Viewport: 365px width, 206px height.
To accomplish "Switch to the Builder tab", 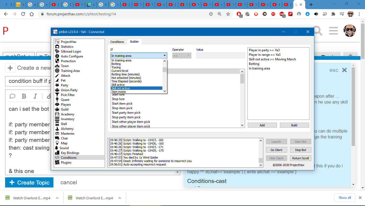I will click(x=134, y=42).
